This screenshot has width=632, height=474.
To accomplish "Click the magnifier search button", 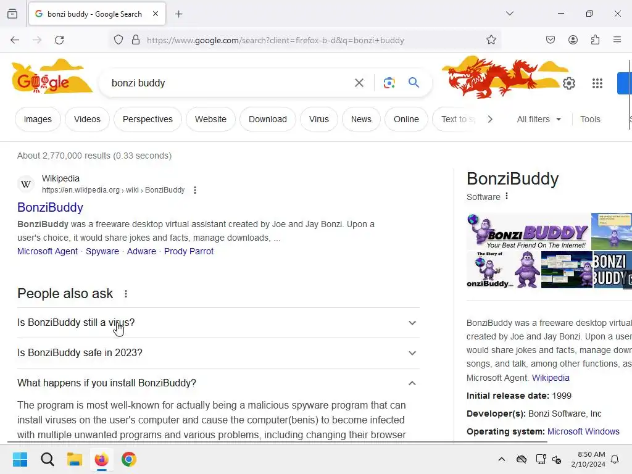I will (x=414, y=83).
